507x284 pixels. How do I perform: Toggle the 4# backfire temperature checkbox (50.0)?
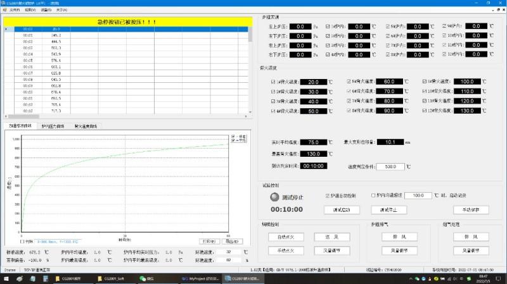[x=273, y=111]
